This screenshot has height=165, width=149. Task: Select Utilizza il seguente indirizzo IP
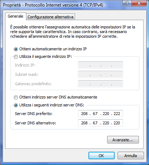coord(16,57)
